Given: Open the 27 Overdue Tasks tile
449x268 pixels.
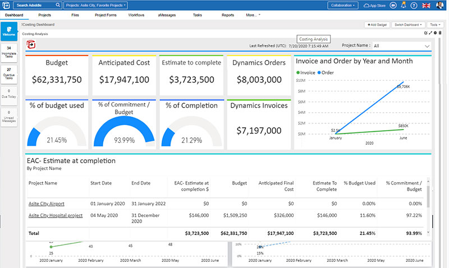Looking at the screenshot, I should click(x=9, y=74).
